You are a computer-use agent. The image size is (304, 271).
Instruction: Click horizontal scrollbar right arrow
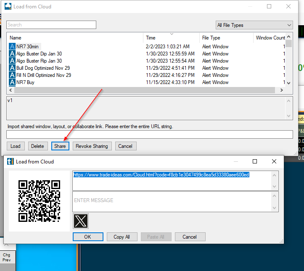point(282,90)
